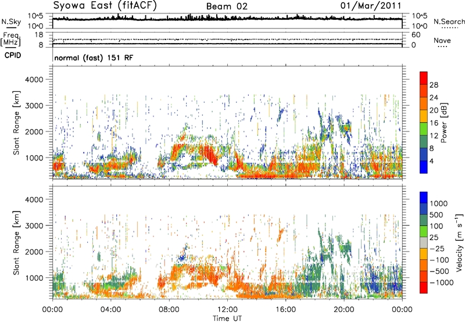The width and height of the screenshot is (465, 322).
Task: Click the dotted Nave line in frequency panel
Action: point(227,40)
